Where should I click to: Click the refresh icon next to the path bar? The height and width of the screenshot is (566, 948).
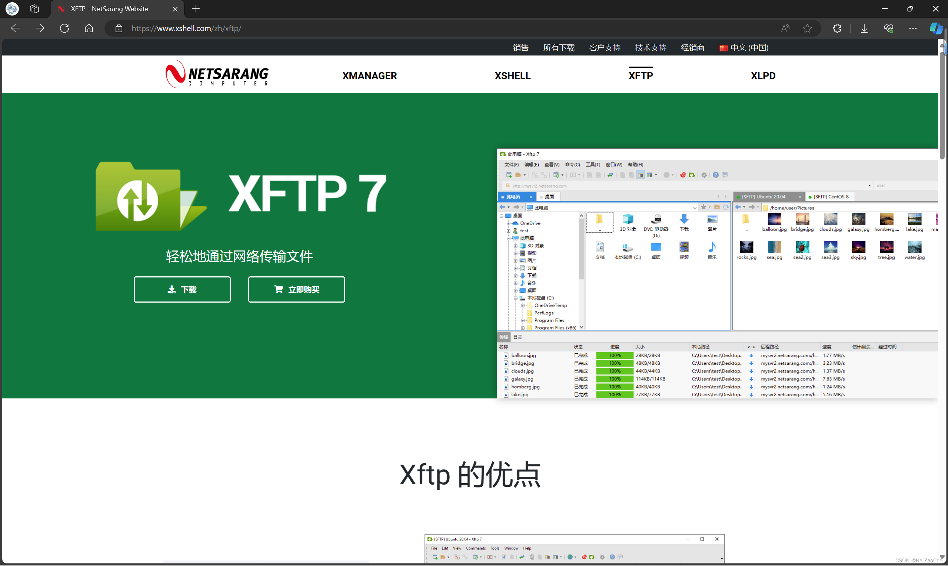coord(726,207)
